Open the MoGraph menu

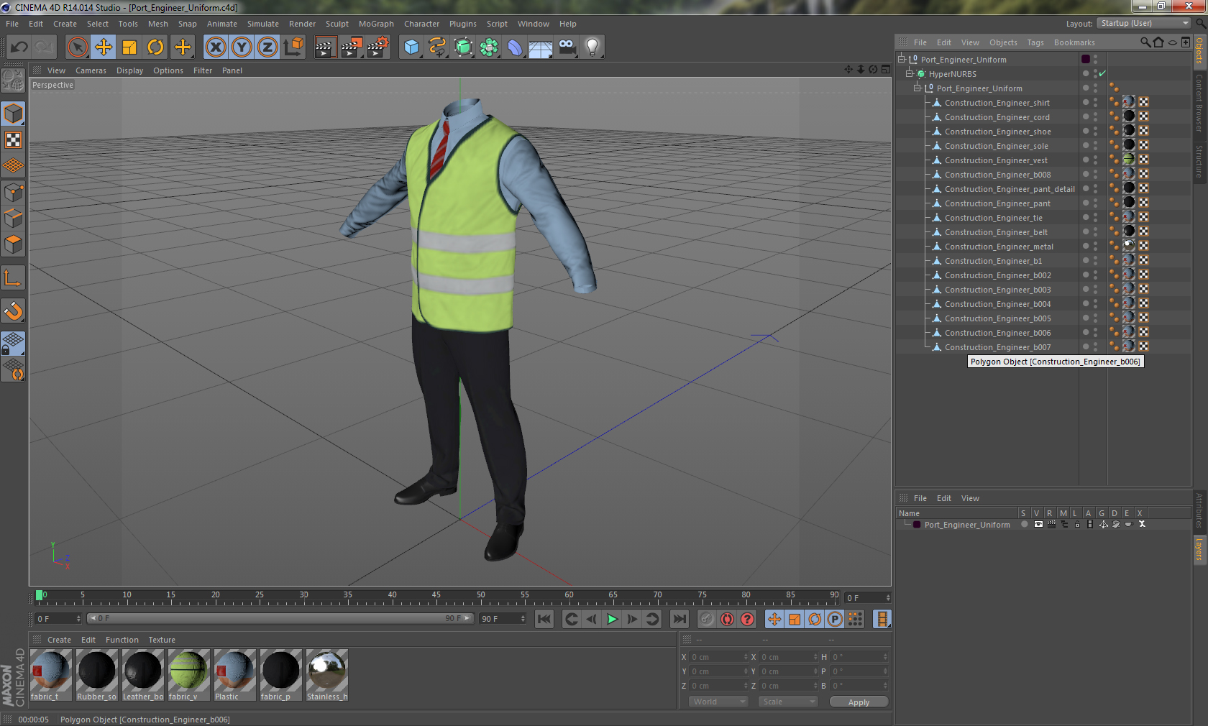click(x=376, y=24)
